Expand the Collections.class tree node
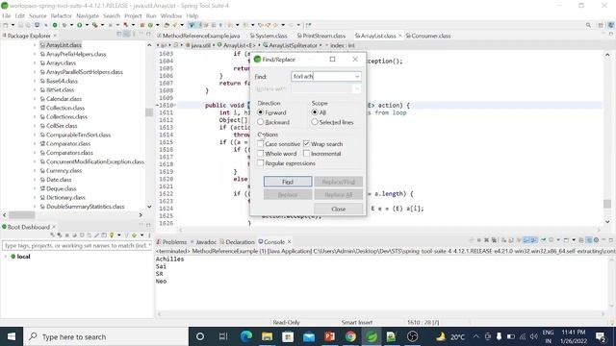The width and height of the screenshot is (616, 346). click(35, 117)
